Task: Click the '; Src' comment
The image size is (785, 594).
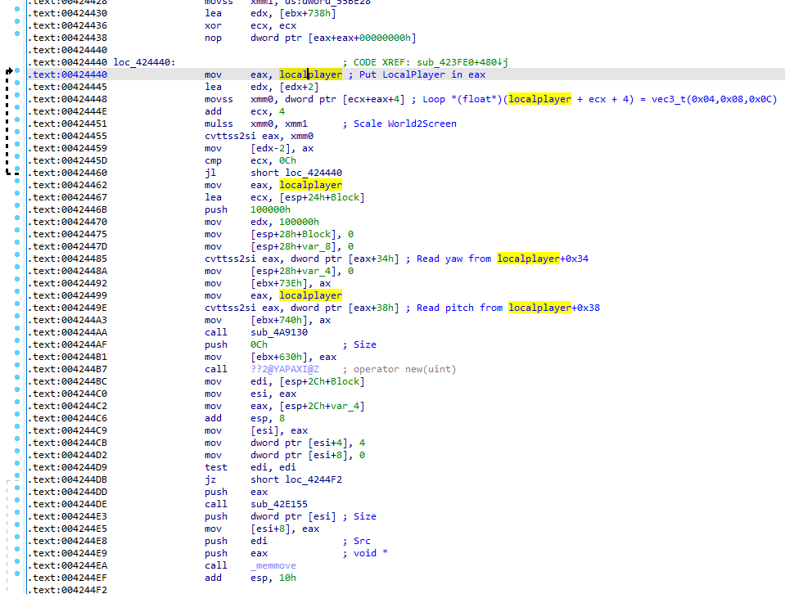Action: pyautogui.click(x=356, y=541)
